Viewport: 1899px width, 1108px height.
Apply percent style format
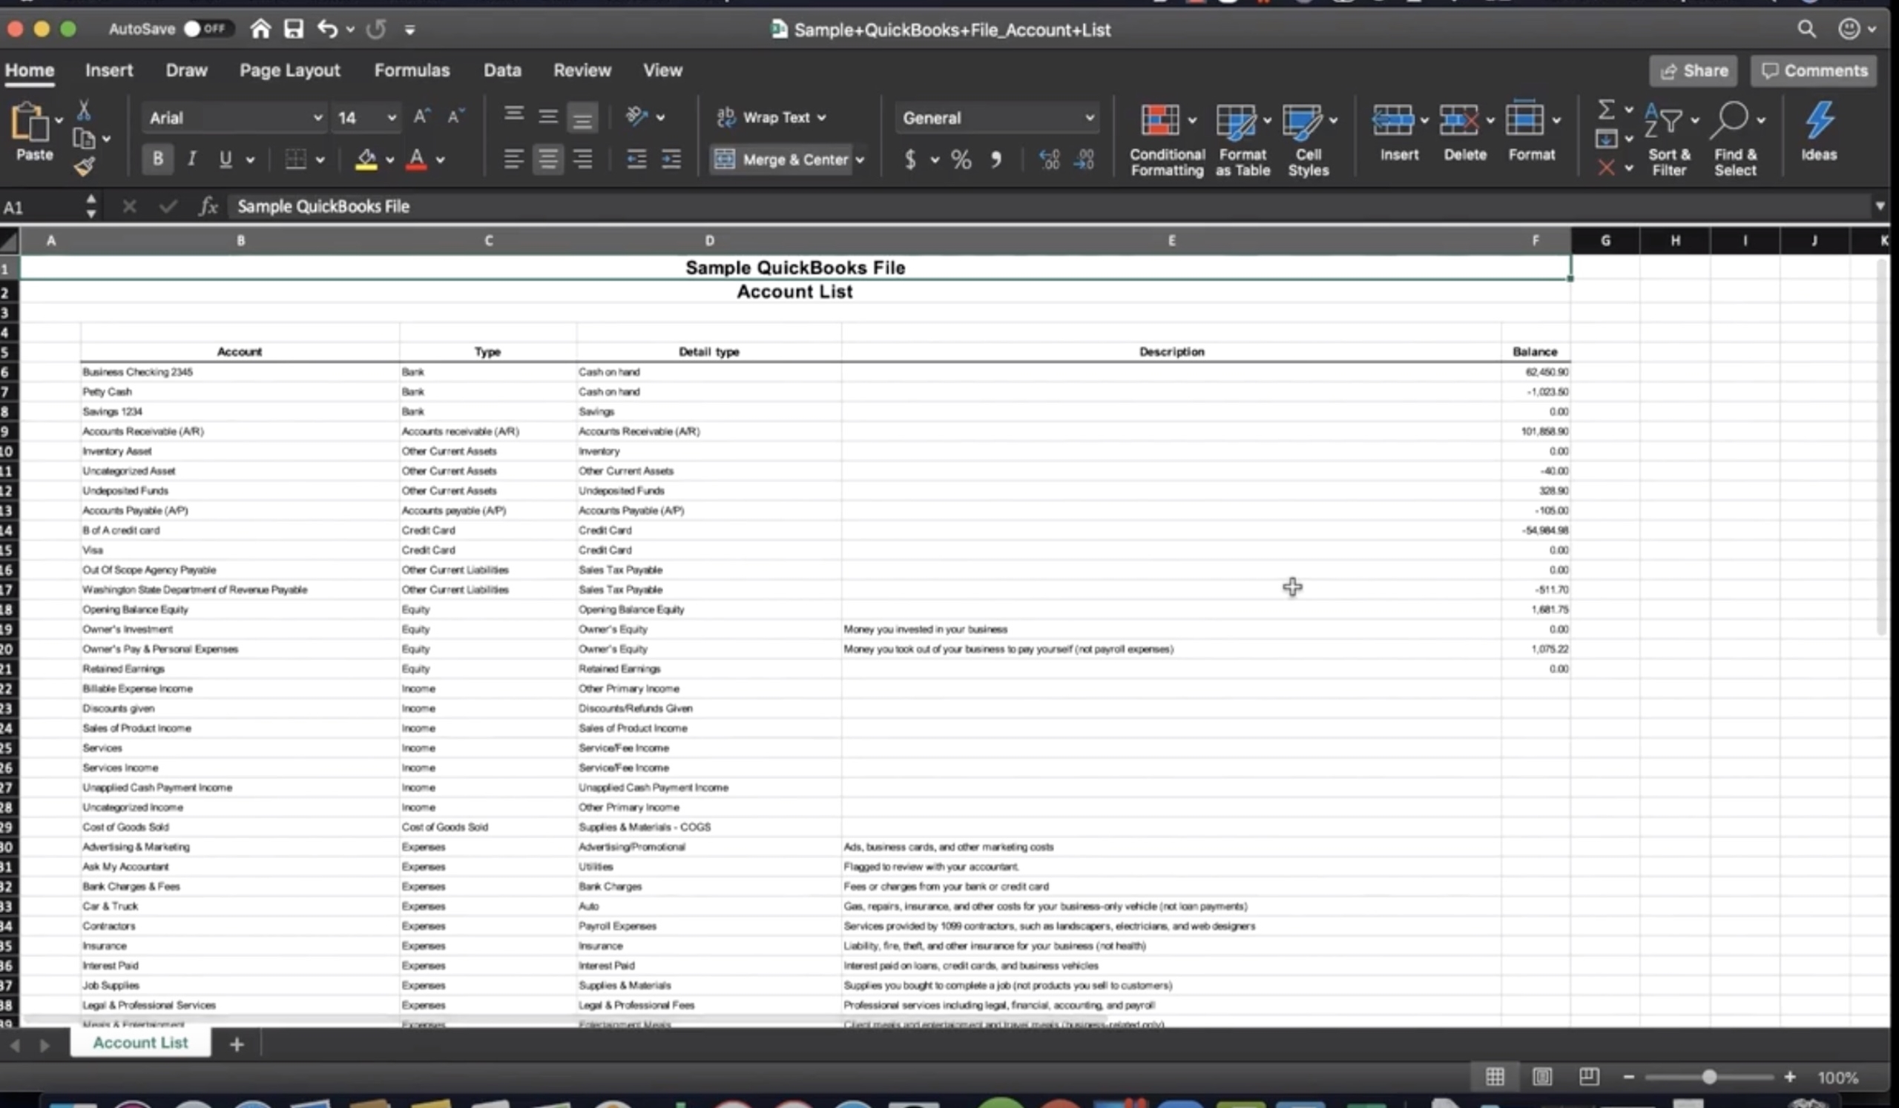pos(961,159)
